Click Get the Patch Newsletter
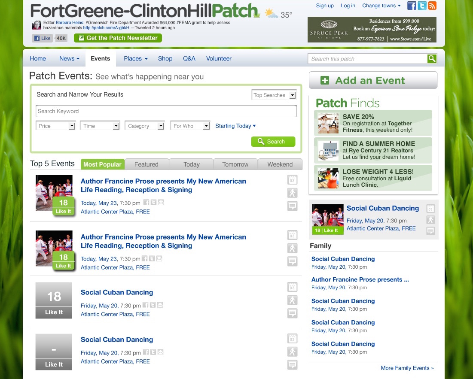The image size is (473, 379). coord(118,38)
